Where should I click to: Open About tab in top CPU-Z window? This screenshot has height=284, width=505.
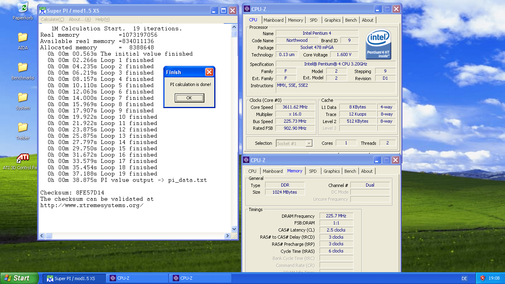pos(367,20)
